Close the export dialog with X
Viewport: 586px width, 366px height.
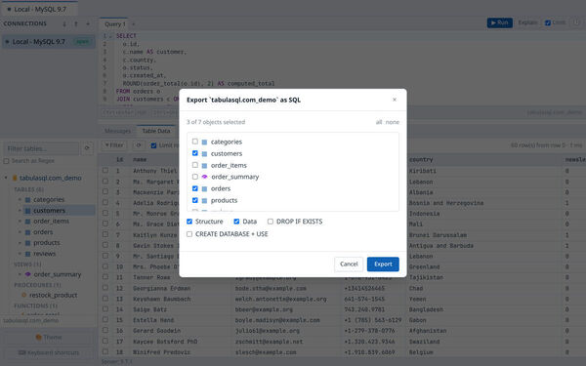395,100
